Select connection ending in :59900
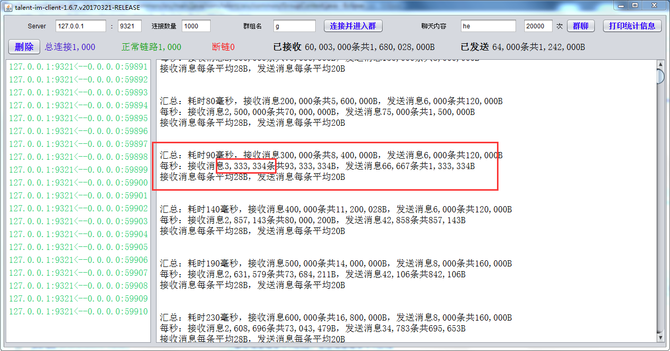This screenshot has height=351, width=670. point(78,182)
